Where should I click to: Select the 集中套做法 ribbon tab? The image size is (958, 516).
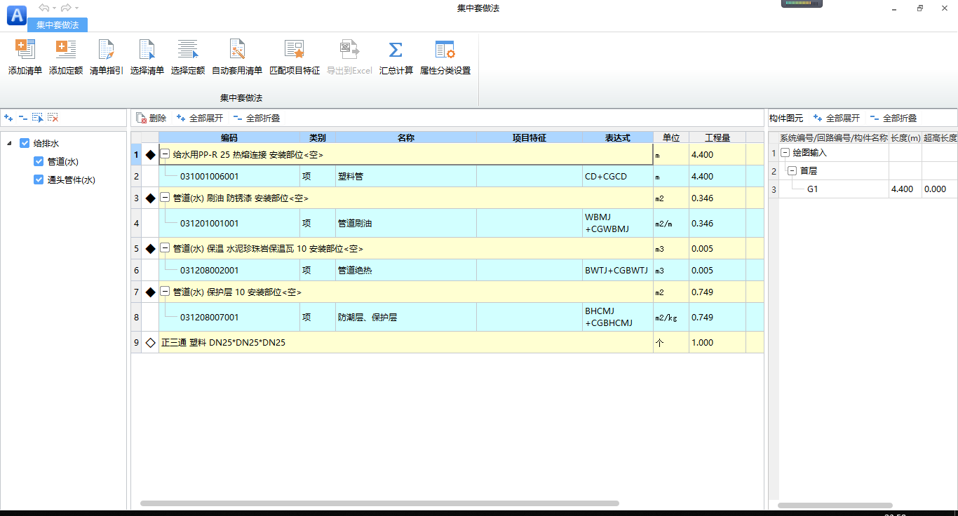(58, 25)
